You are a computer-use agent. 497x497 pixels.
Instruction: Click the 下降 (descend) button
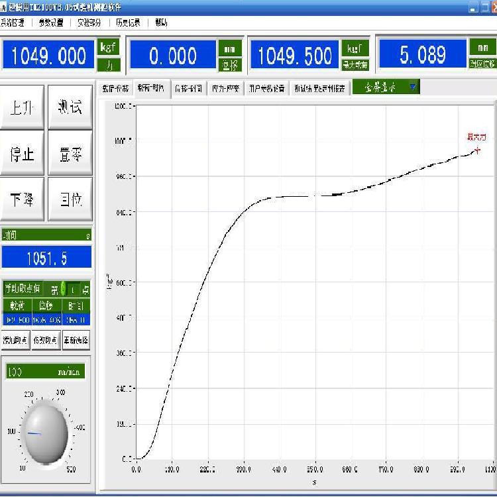tap(22, 199)
